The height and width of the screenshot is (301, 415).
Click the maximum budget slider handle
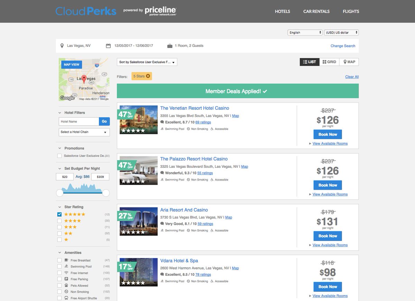coord(106,193)
